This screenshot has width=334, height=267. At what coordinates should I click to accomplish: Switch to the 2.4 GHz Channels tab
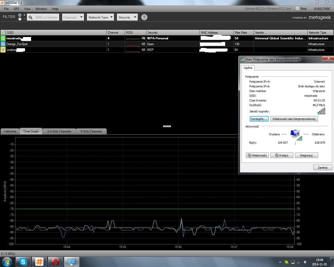click(59, 131)
